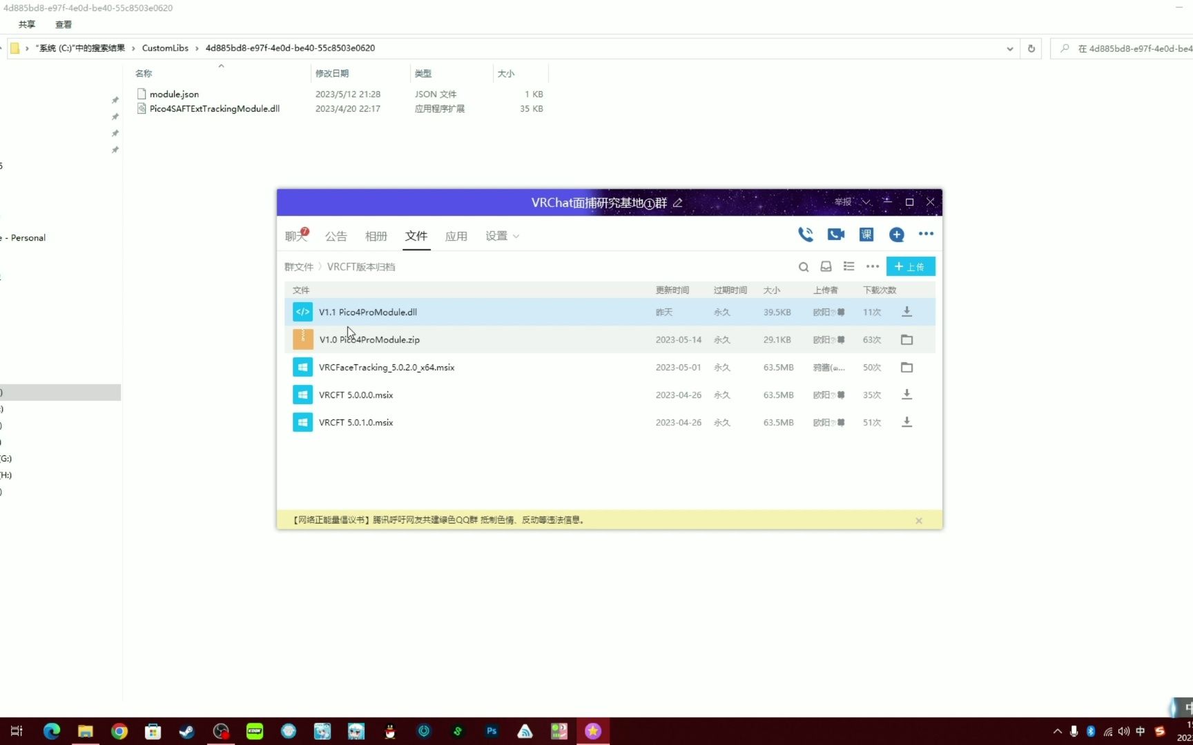Click the blue plus invite icon

[896, 235]
